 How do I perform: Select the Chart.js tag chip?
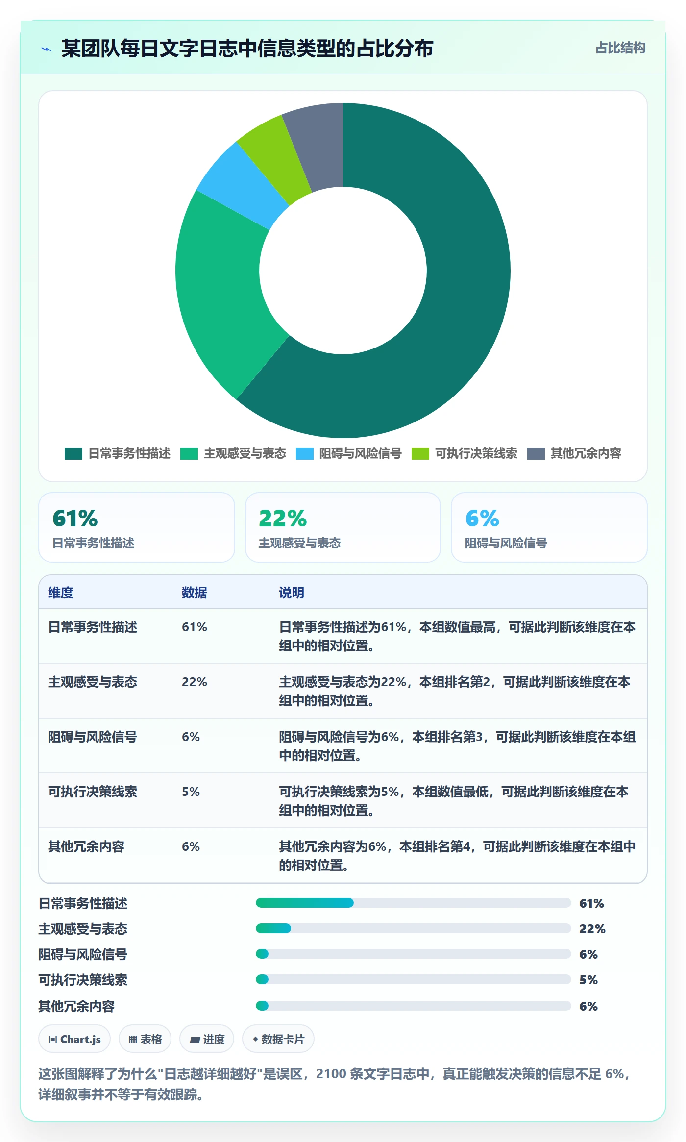coord(74,1039)
